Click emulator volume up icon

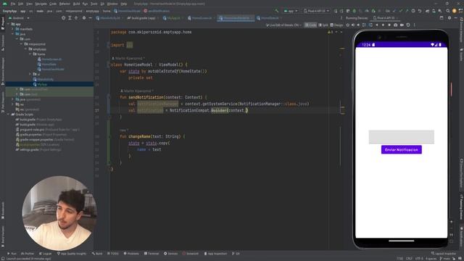[x=353, y=25]
